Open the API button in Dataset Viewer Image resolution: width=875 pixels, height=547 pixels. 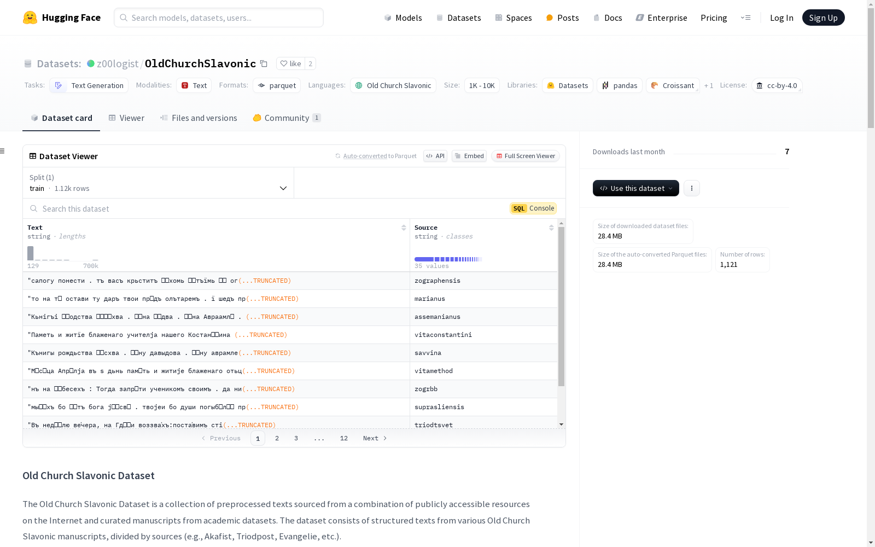[x=435, y=156]
